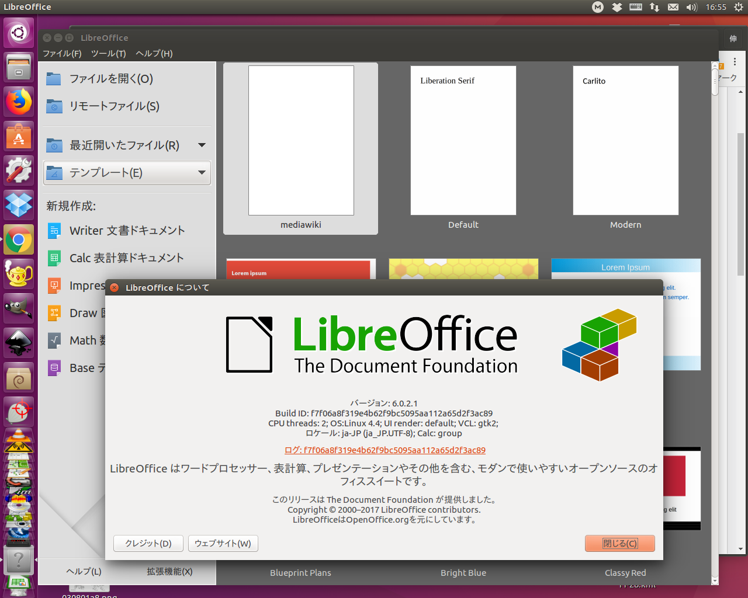The height and width of the screenshot is (598, 748).
Task: Create a new Calc 表計算ドキュメント
Action: click(x=127, y=258)
